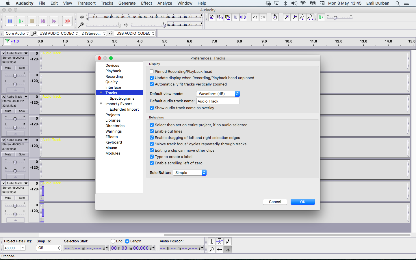Solo the first audio track

coord(22,68)
